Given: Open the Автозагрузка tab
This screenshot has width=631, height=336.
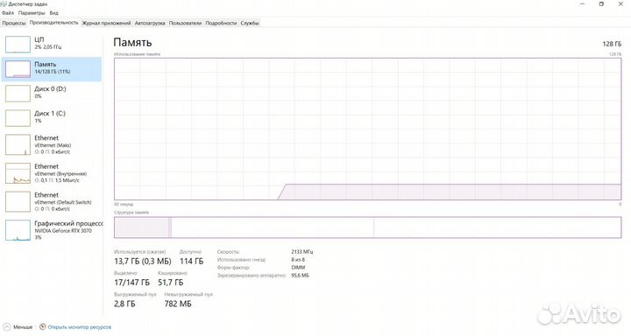Looking at the screenshot, I should point(150,24).
